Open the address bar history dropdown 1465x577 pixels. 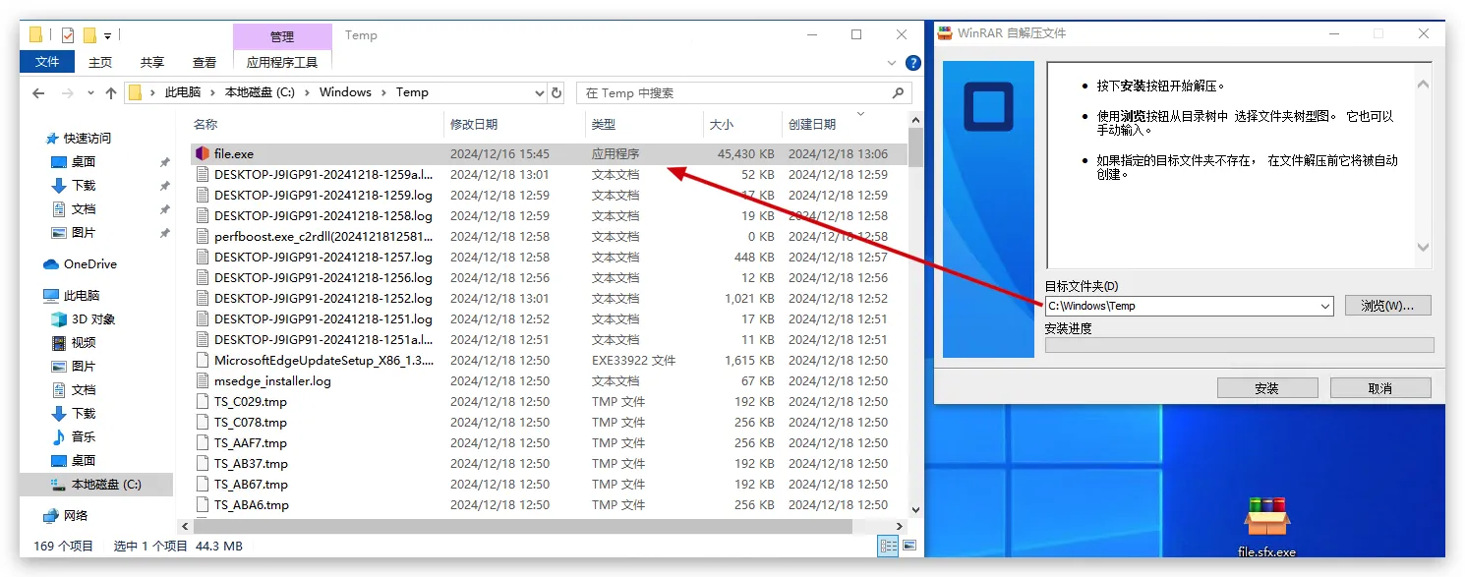[539, 92]
